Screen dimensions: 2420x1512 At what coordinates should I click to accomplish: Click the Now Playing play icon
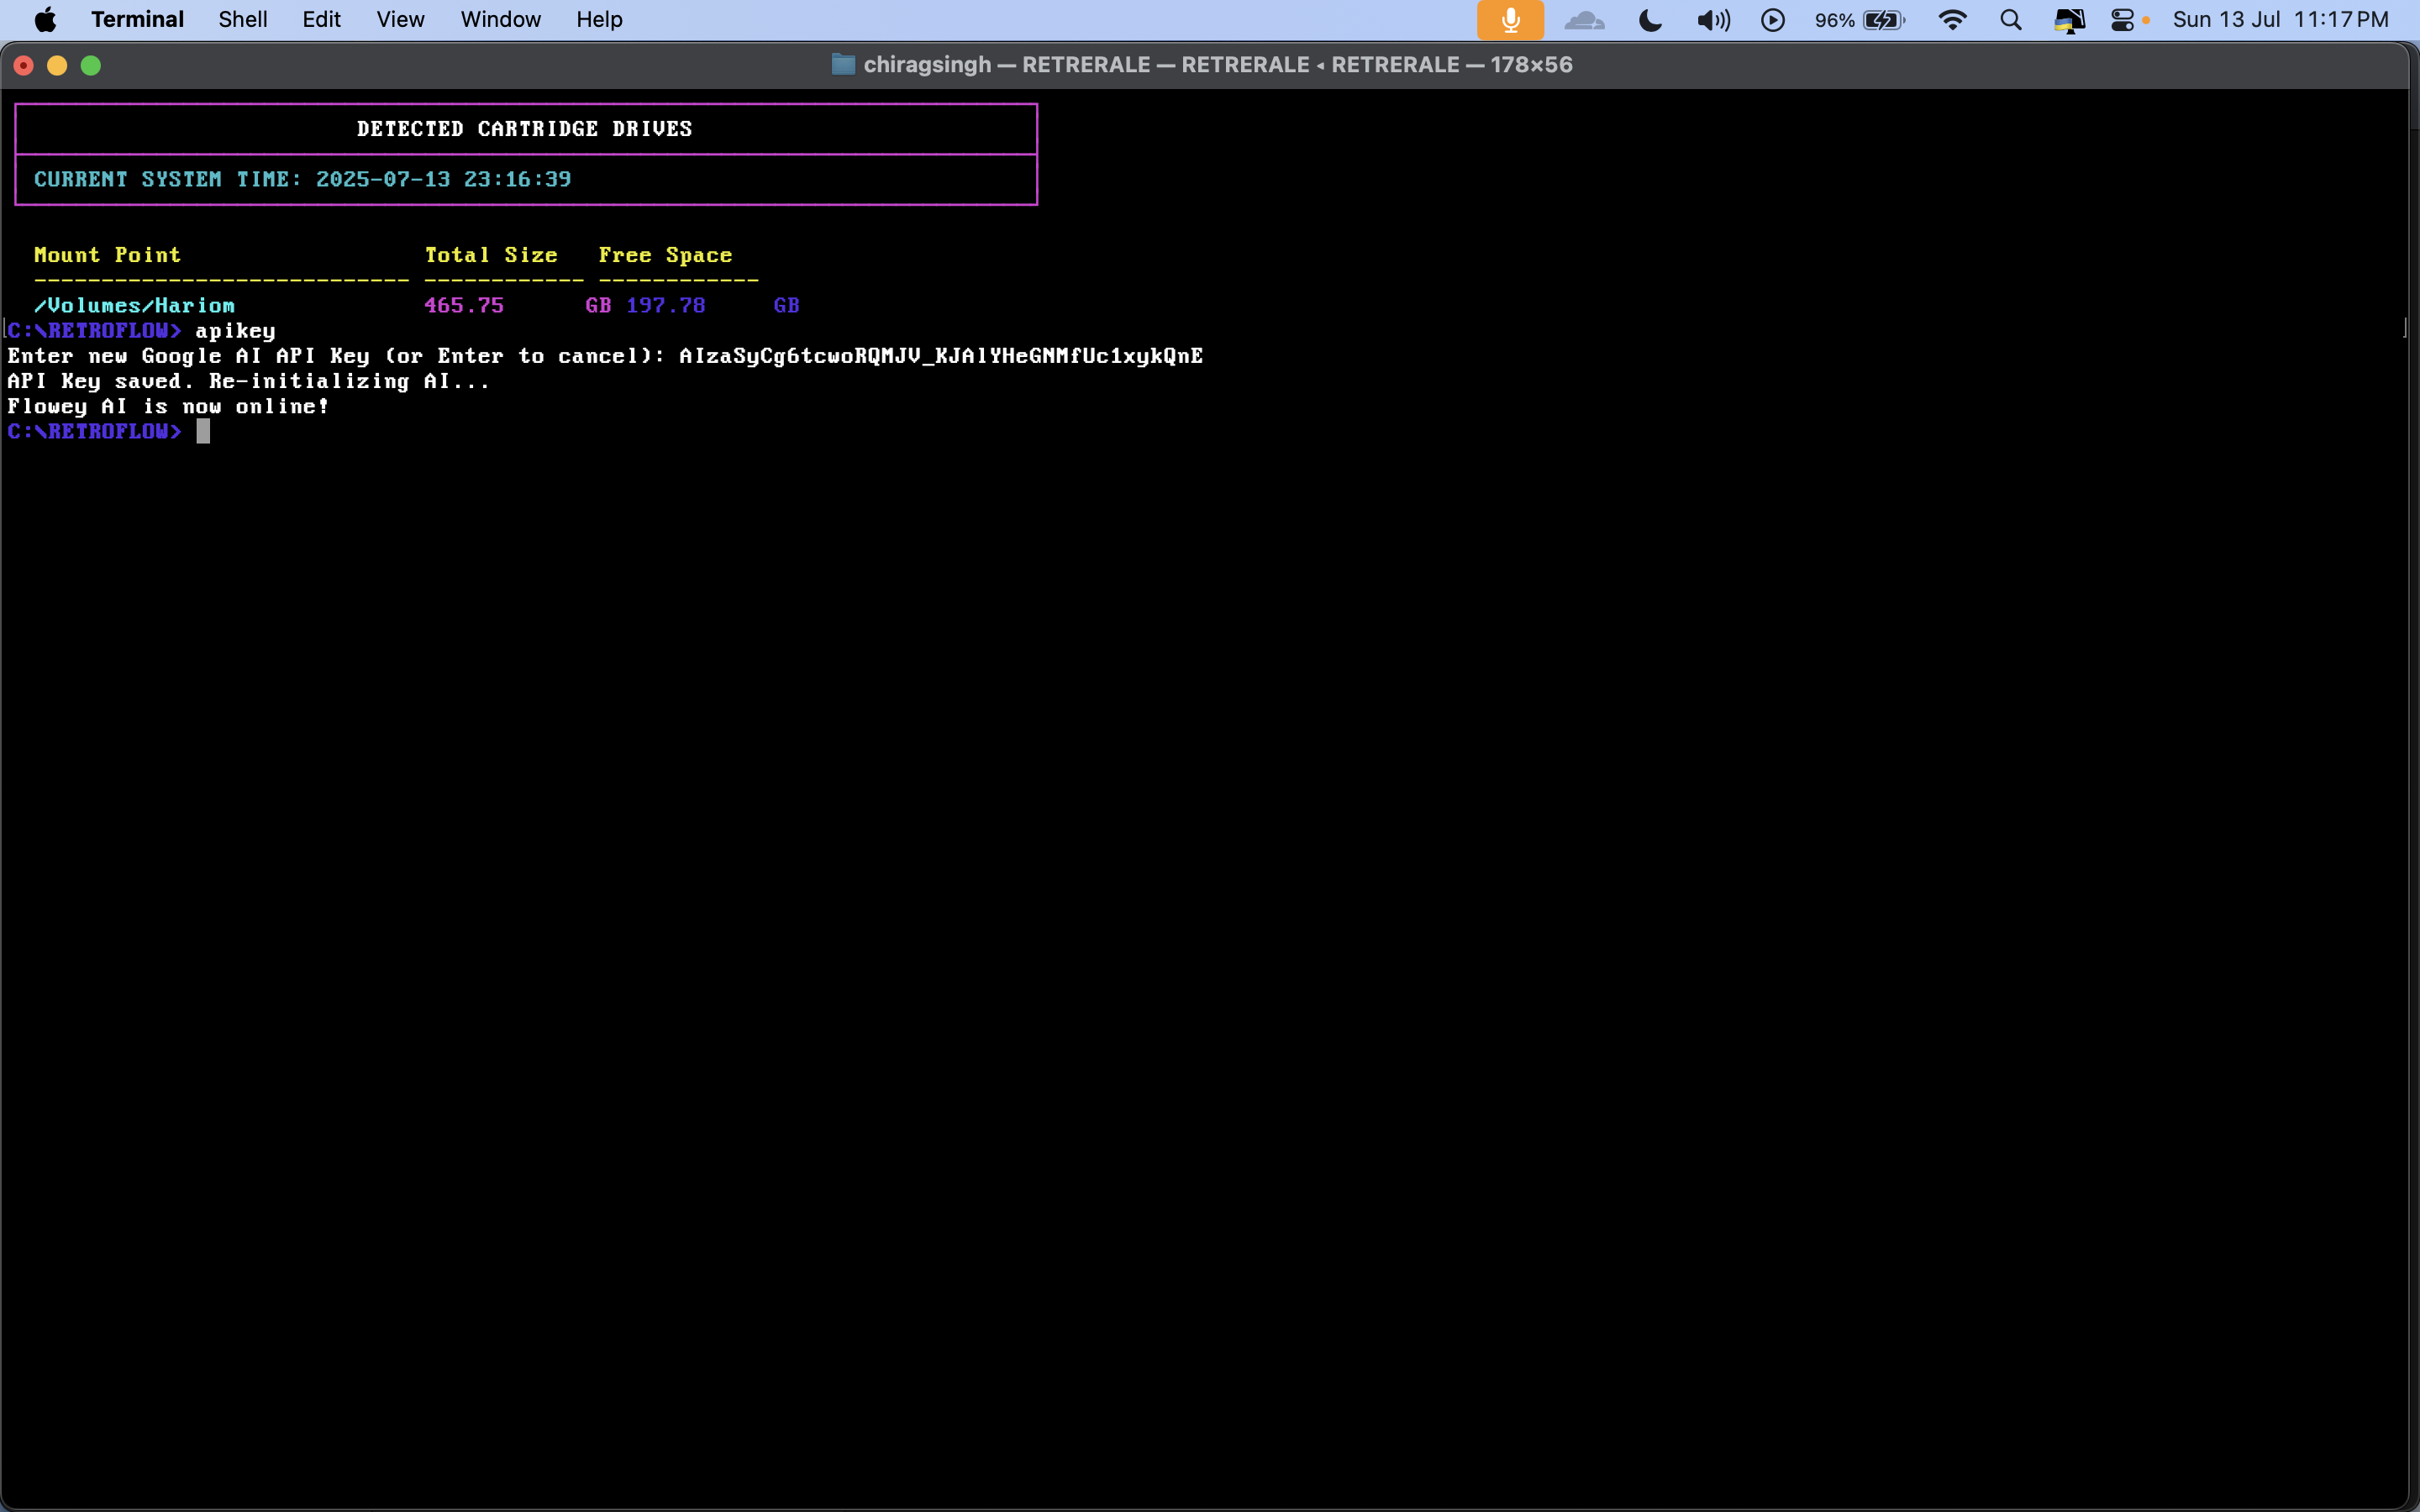tap(1772, 20)
